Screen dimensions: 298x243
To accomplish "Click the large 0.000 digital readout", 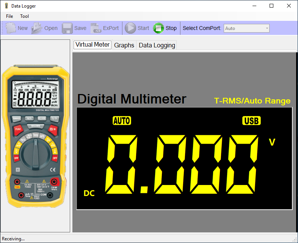I will pos(183,164).
